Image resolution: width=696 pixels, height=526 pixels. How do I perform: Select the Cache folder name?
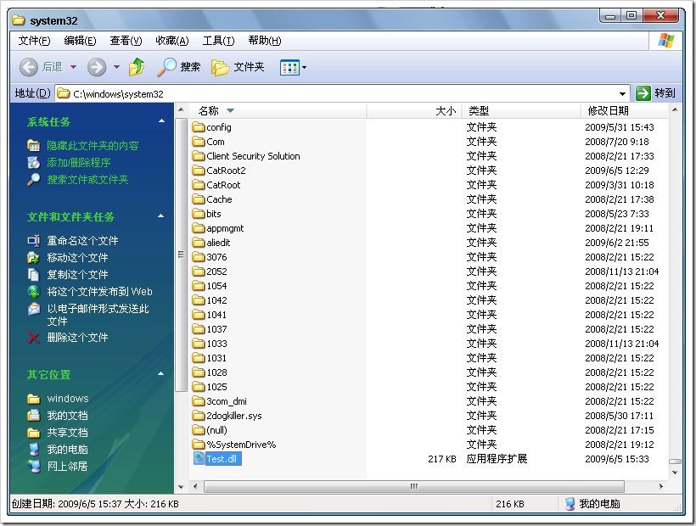(219, 199)
